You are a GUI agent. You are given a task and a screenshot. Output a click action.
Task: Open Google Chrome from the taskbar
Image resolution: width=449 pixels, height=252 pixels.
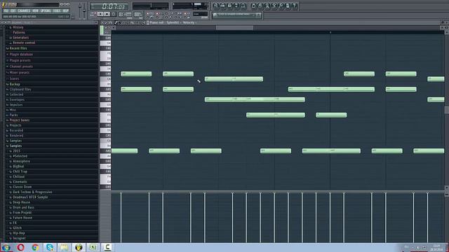click(x=36, y=247)
